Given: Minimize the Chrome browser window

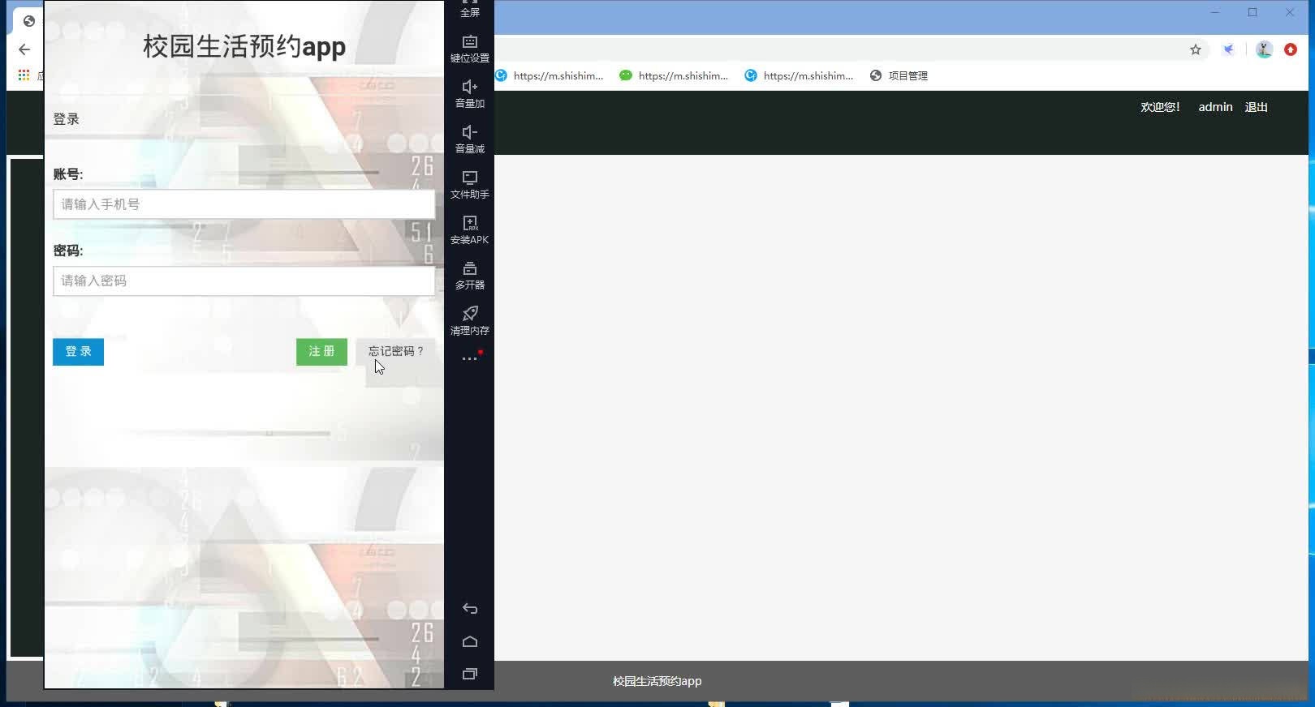Looking at the screenshot, I should point(1215,12).
